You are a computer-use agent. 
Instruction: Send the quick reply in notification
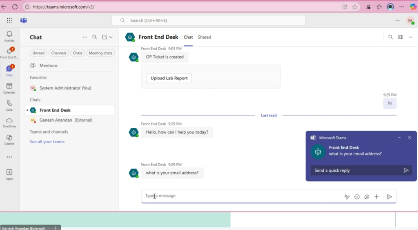406,171
